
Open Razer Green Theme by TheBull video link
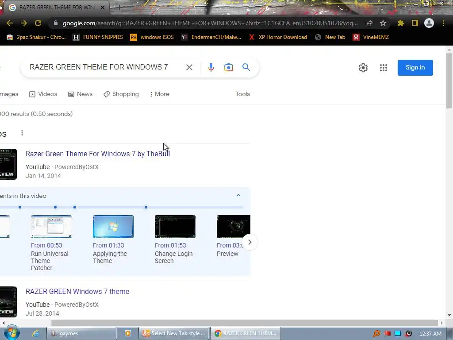pyautogui.click(x=98, y=154)
